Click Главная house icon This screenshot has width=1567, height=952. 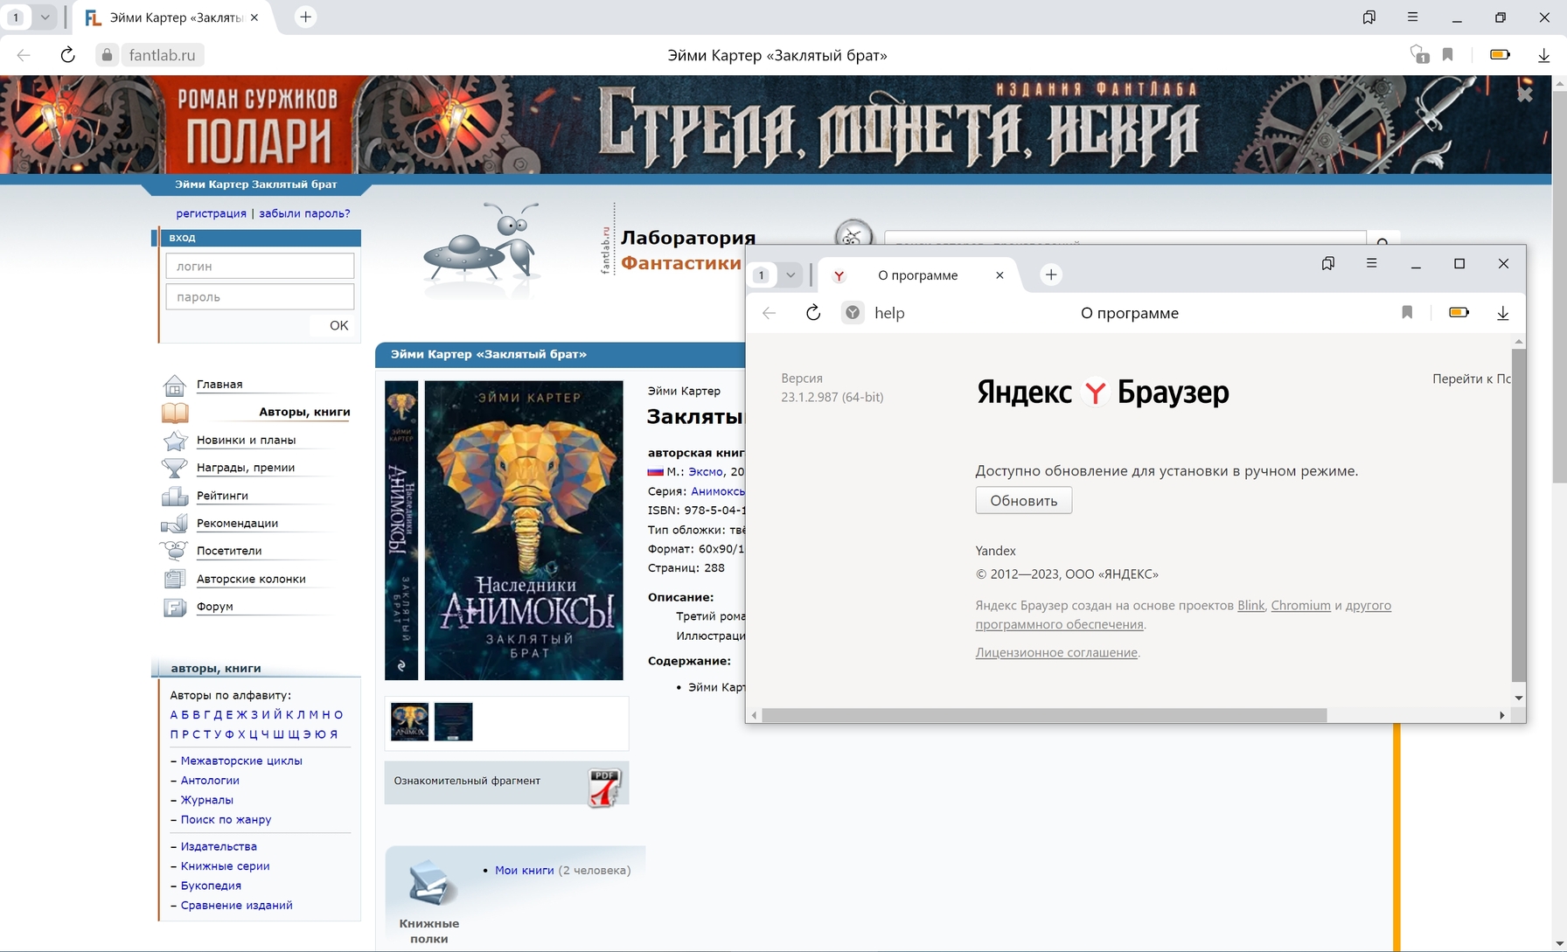175,385
